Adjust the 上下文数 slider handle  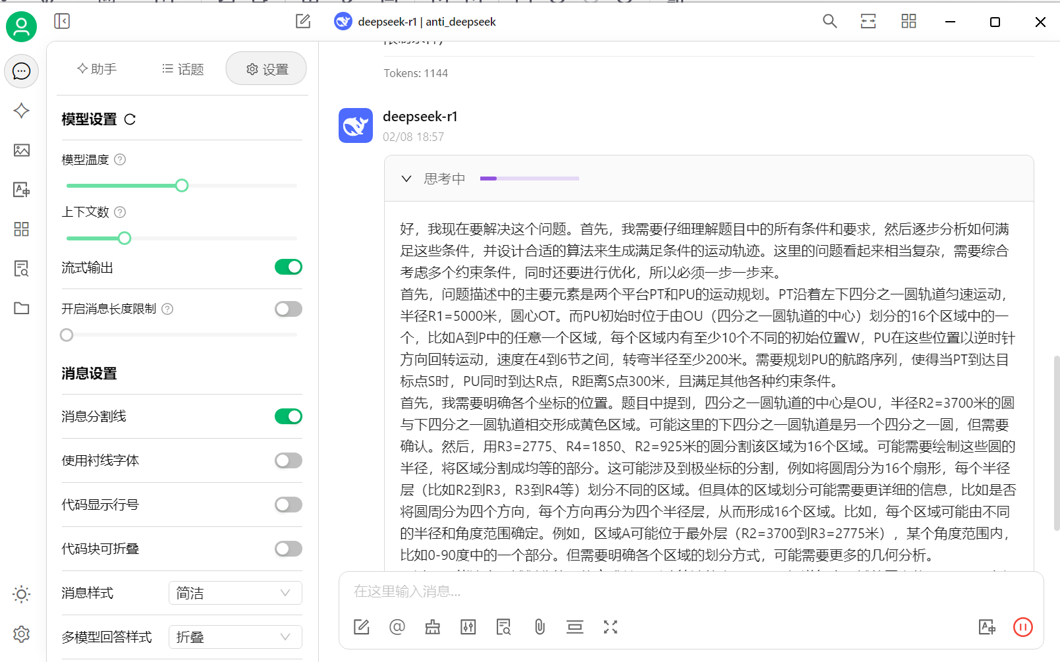125,238
